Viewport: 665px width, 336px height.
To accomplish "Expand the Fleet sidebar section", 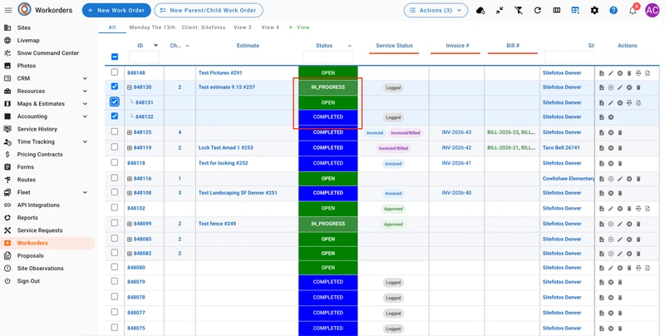I will coord(85,193).
